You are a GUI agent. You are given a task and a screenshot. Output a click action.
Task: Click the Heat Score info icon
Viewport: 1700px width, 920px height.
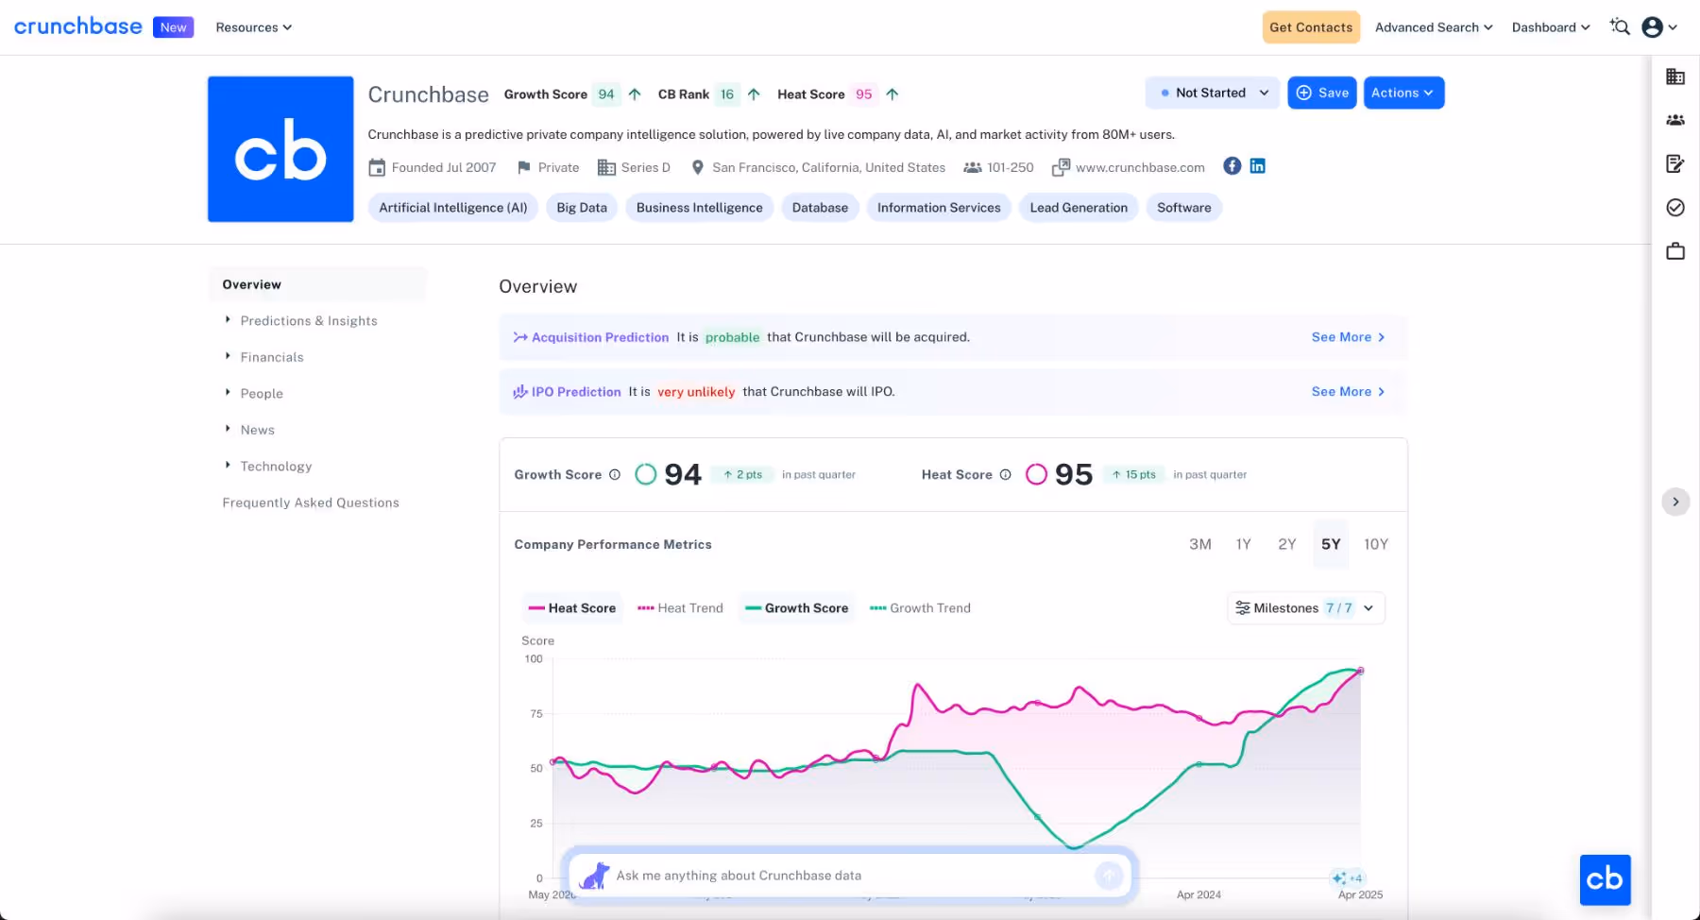(1006, 475)
